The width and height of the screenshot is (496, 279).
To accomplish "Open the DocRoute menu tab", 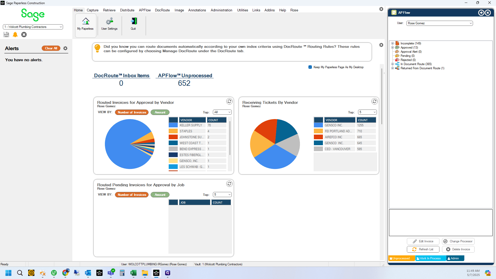I will click(162, 10).
